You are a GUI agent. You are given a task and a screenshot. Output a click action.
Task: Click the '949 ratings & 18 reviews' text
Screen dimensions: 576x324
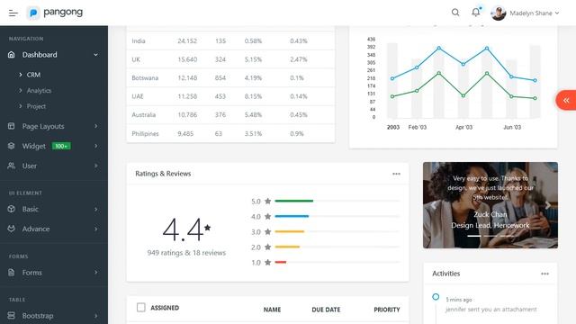pos(186,253)
